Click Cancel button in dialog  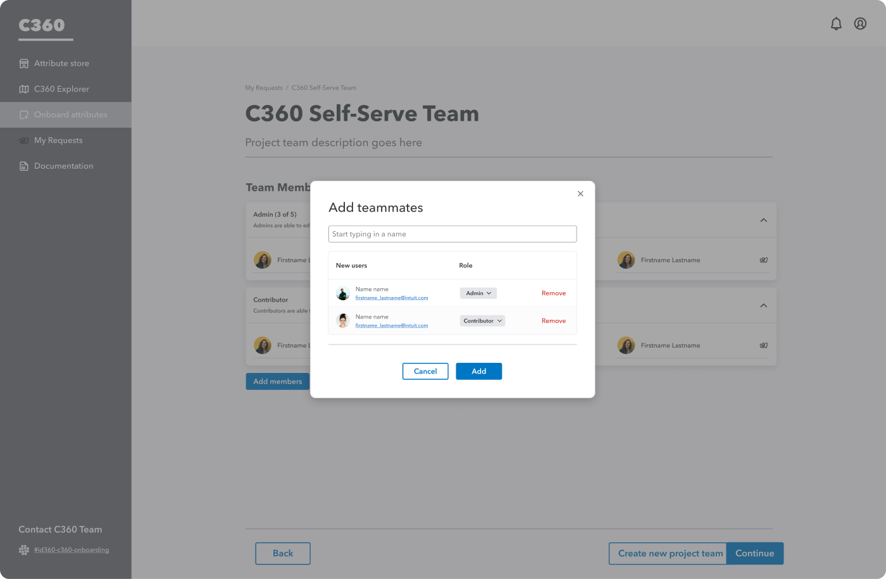point(425,372)
